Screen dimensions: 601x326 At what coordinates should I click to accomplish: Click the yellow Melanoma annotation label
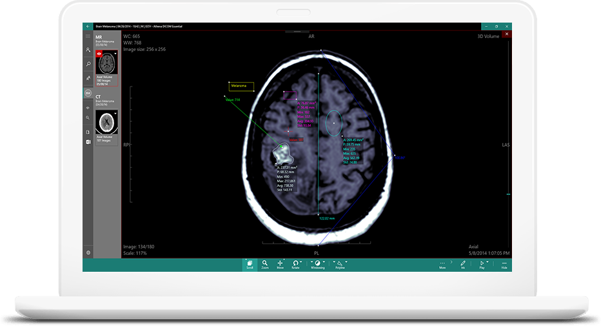pos(241,87)
